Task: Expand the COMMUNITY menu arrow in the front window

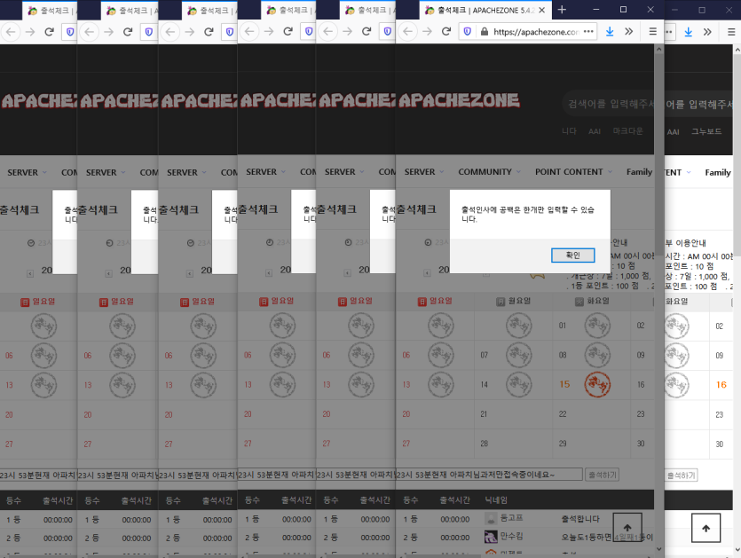Action: (518, 172)
